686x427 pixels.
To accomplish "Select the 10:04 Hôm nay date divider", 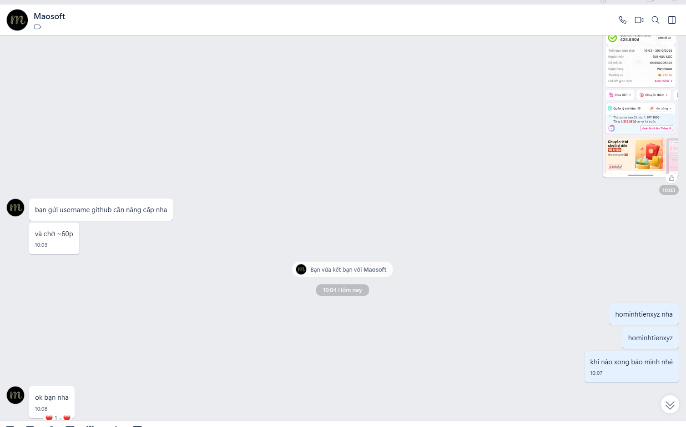I will (x=343, y=290).
